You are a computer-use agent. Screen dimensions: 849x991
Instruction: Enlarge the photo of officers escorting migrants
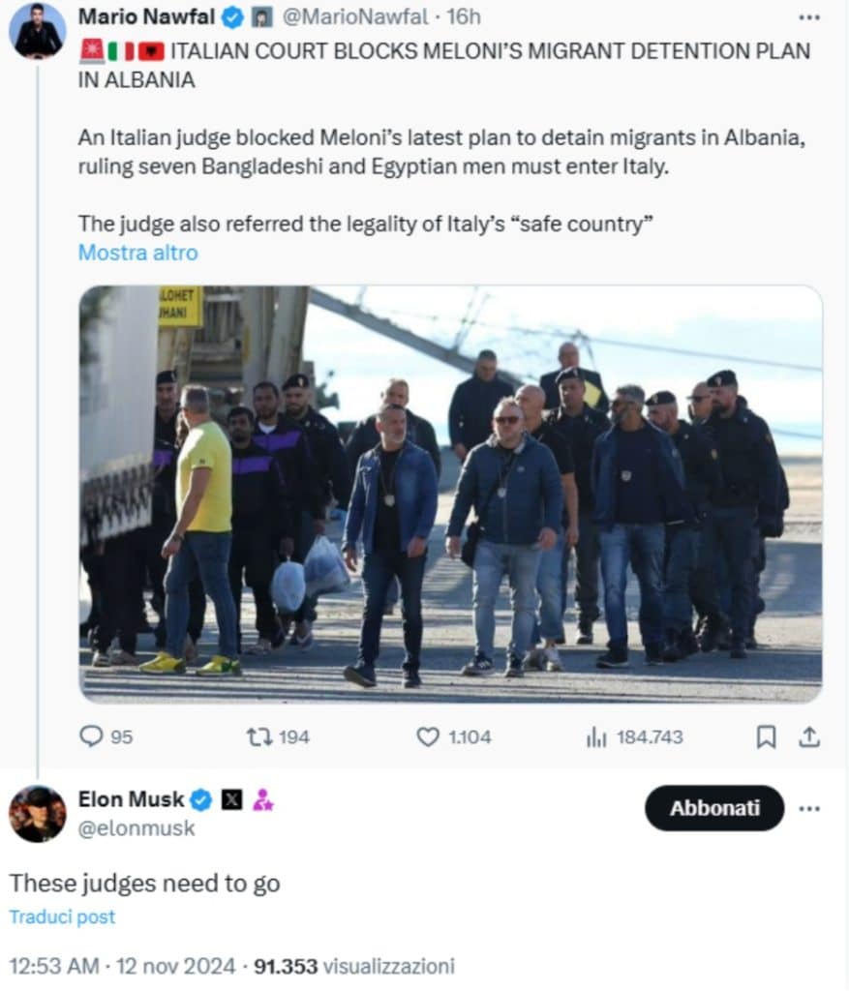point(450,495)
